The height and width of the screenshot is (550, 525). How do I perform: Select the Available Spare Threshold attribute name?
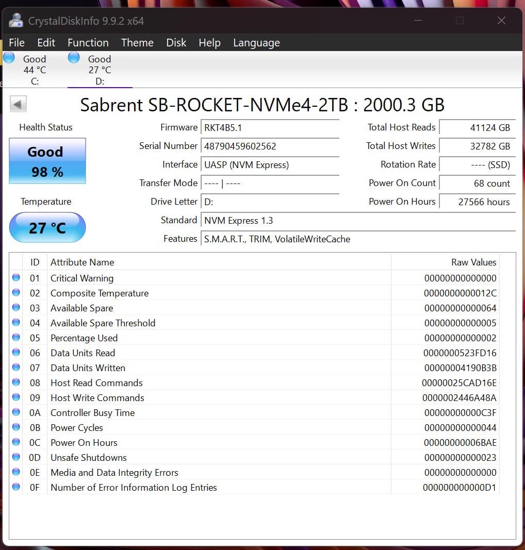tap(103, 323)
